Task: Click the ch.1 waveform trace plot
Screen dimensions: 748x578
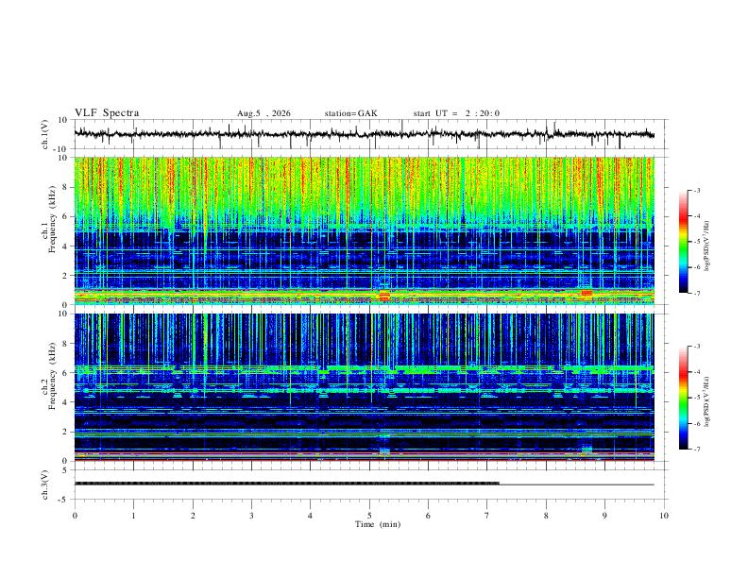Action: point(365,134)
